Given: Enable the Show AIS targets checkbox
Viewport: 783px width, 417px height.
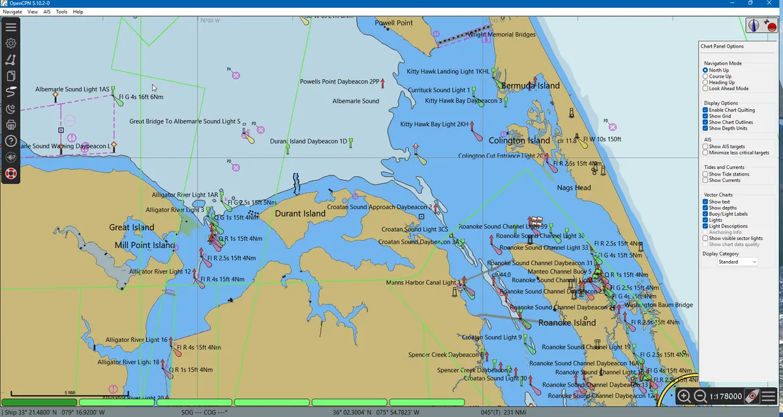Looking at the screenshot, I should (707, 146).
